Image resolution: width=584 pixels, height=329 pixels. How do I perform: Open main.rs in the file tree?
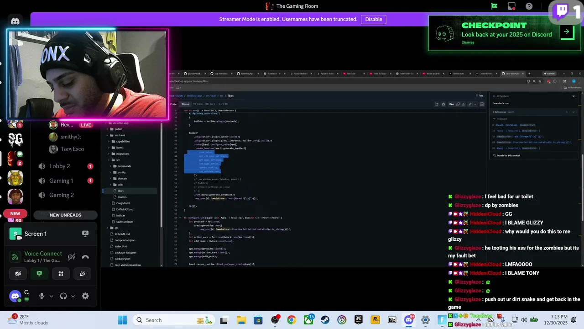(x=122, y=197)
